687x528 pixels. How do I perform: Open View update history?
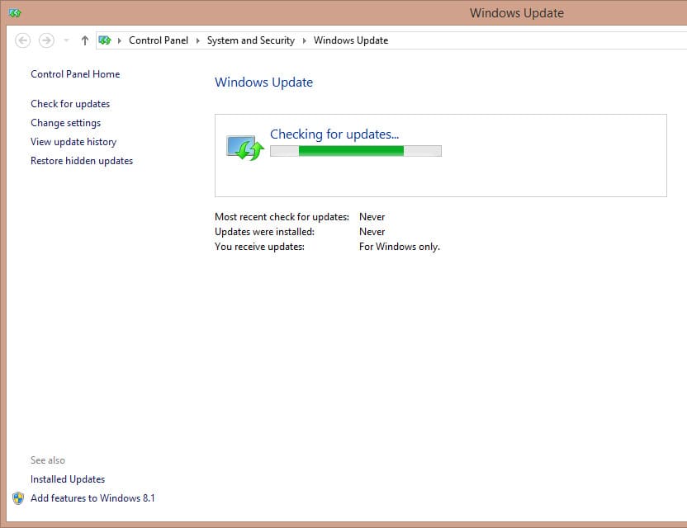pos(73,142)
